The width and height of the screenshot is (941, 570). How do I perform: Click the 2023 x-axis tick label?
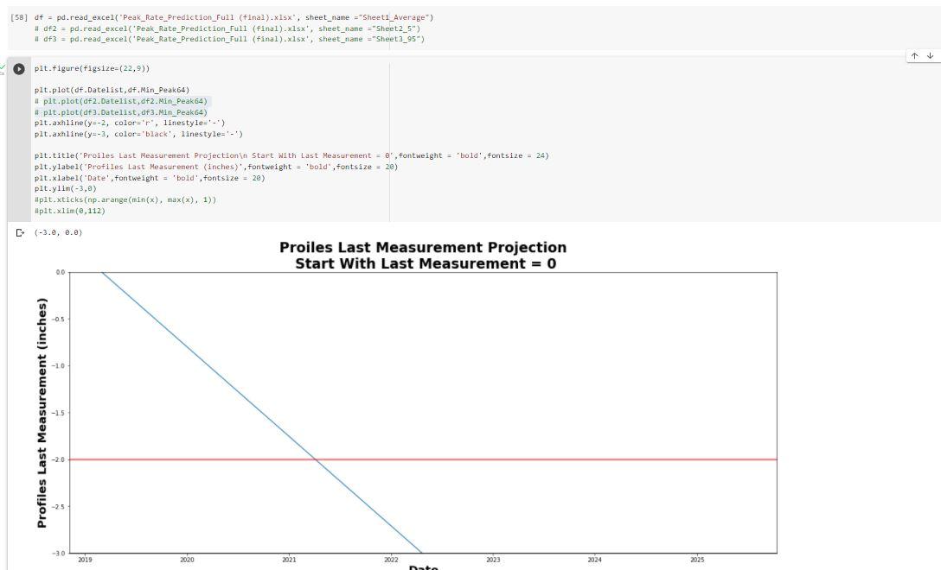pyautogui.click(x=493, y=560)
